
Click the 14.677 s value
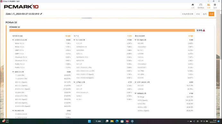(x=190, y=78)
